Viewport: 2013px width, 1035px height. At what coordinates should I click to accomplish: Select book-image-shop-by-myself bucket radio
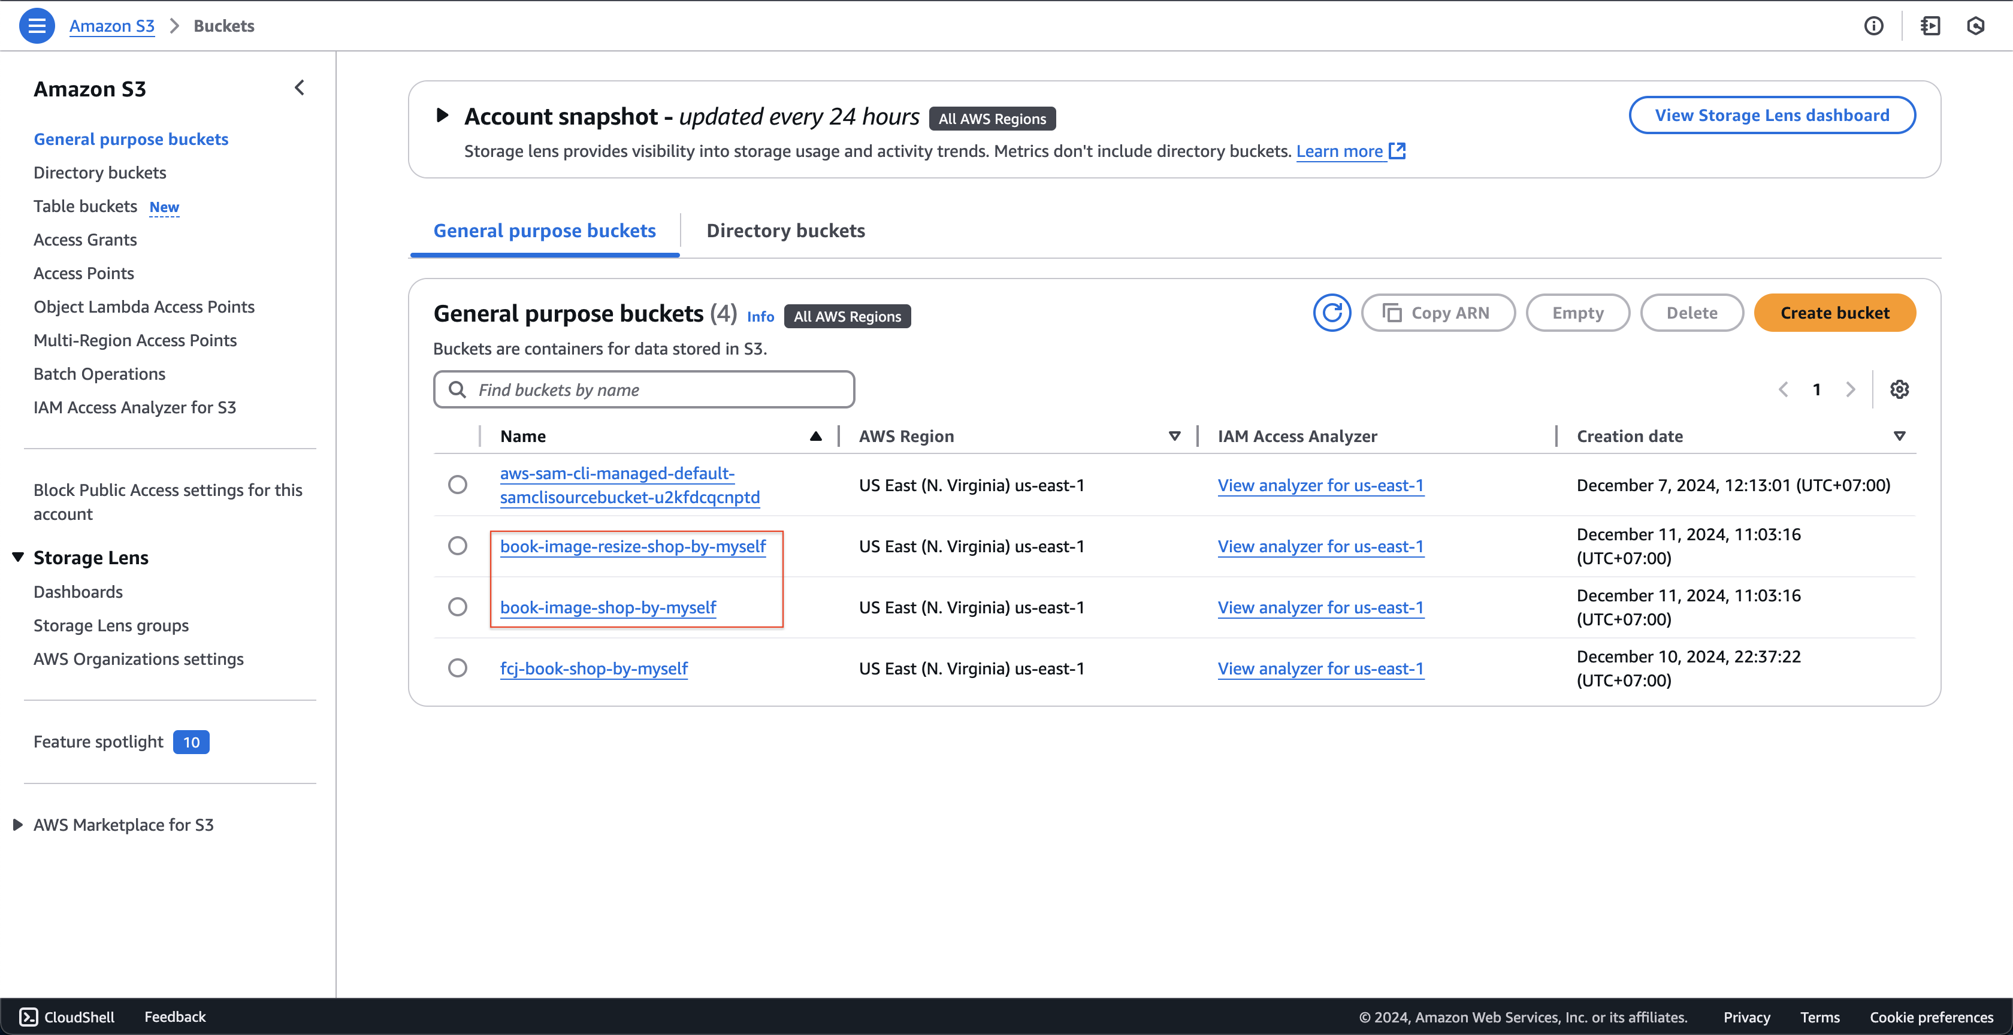(x=458, y=606)
